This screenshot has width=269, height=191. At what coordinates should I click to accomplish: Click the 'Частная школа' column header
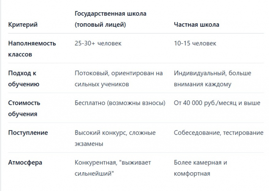(x=197, y=25)
